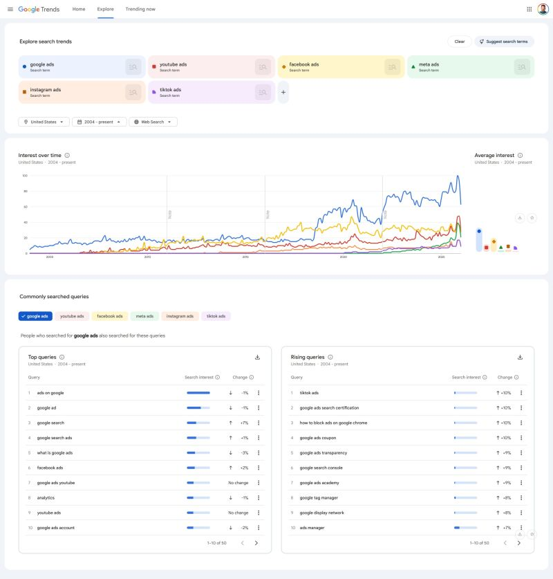The height and width of the screenshot is (579, 553).
Task: Deselect the google ads query chip
Action: tap(35, 316)
